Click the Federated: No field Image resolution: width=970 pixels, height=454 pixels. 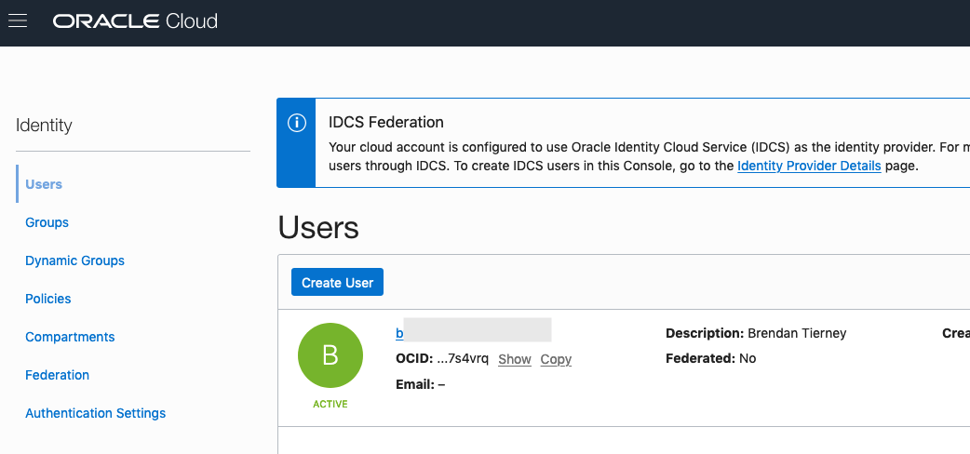(x=710, y=358)
